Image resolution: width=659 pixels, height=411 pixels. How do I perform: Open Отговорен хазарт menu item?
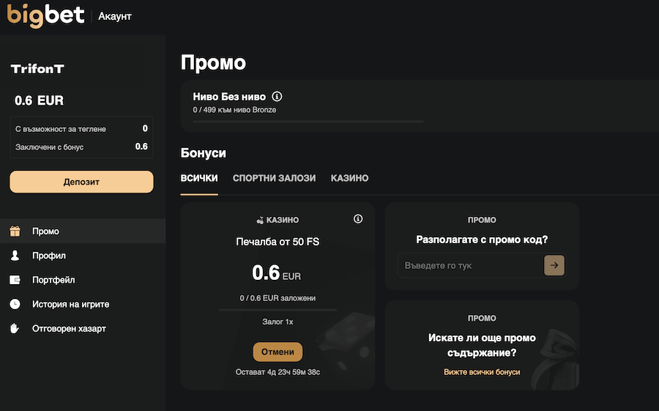pos(83,328)
